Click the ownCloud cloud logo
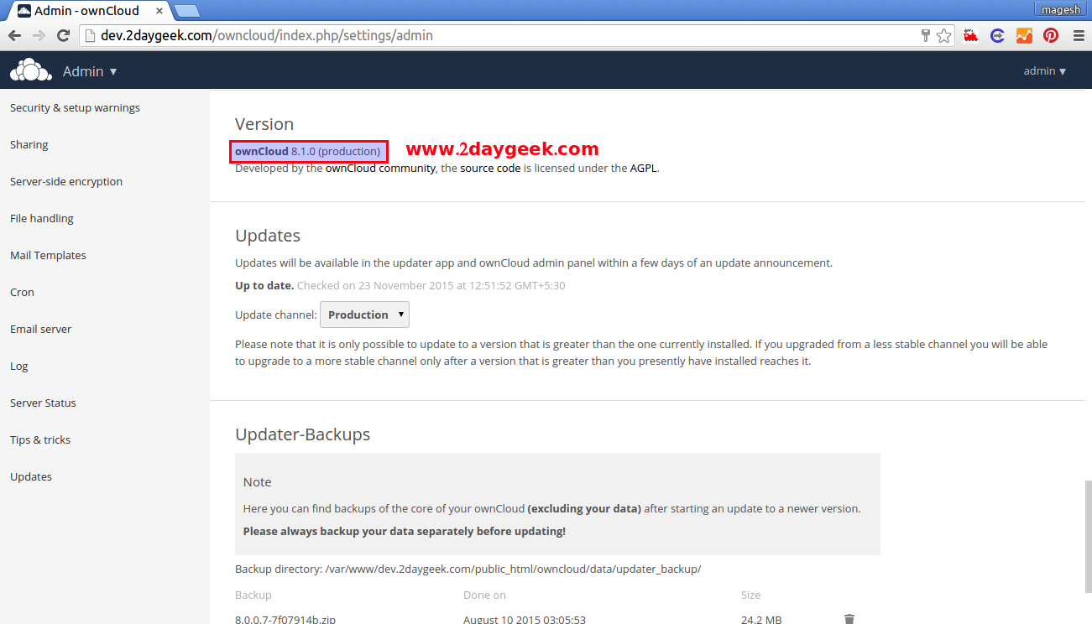The image size is (1092, 624). click(31, 71)
